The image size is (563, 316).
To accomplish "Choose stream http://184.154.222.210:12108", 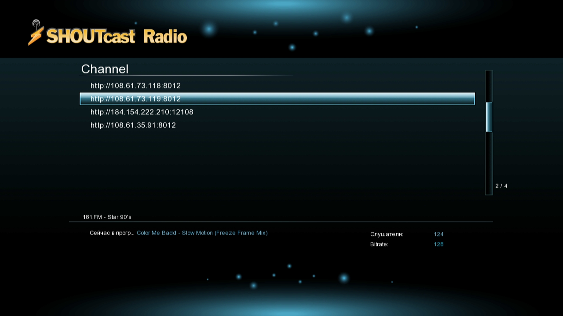I will click(x=142, y=112).
